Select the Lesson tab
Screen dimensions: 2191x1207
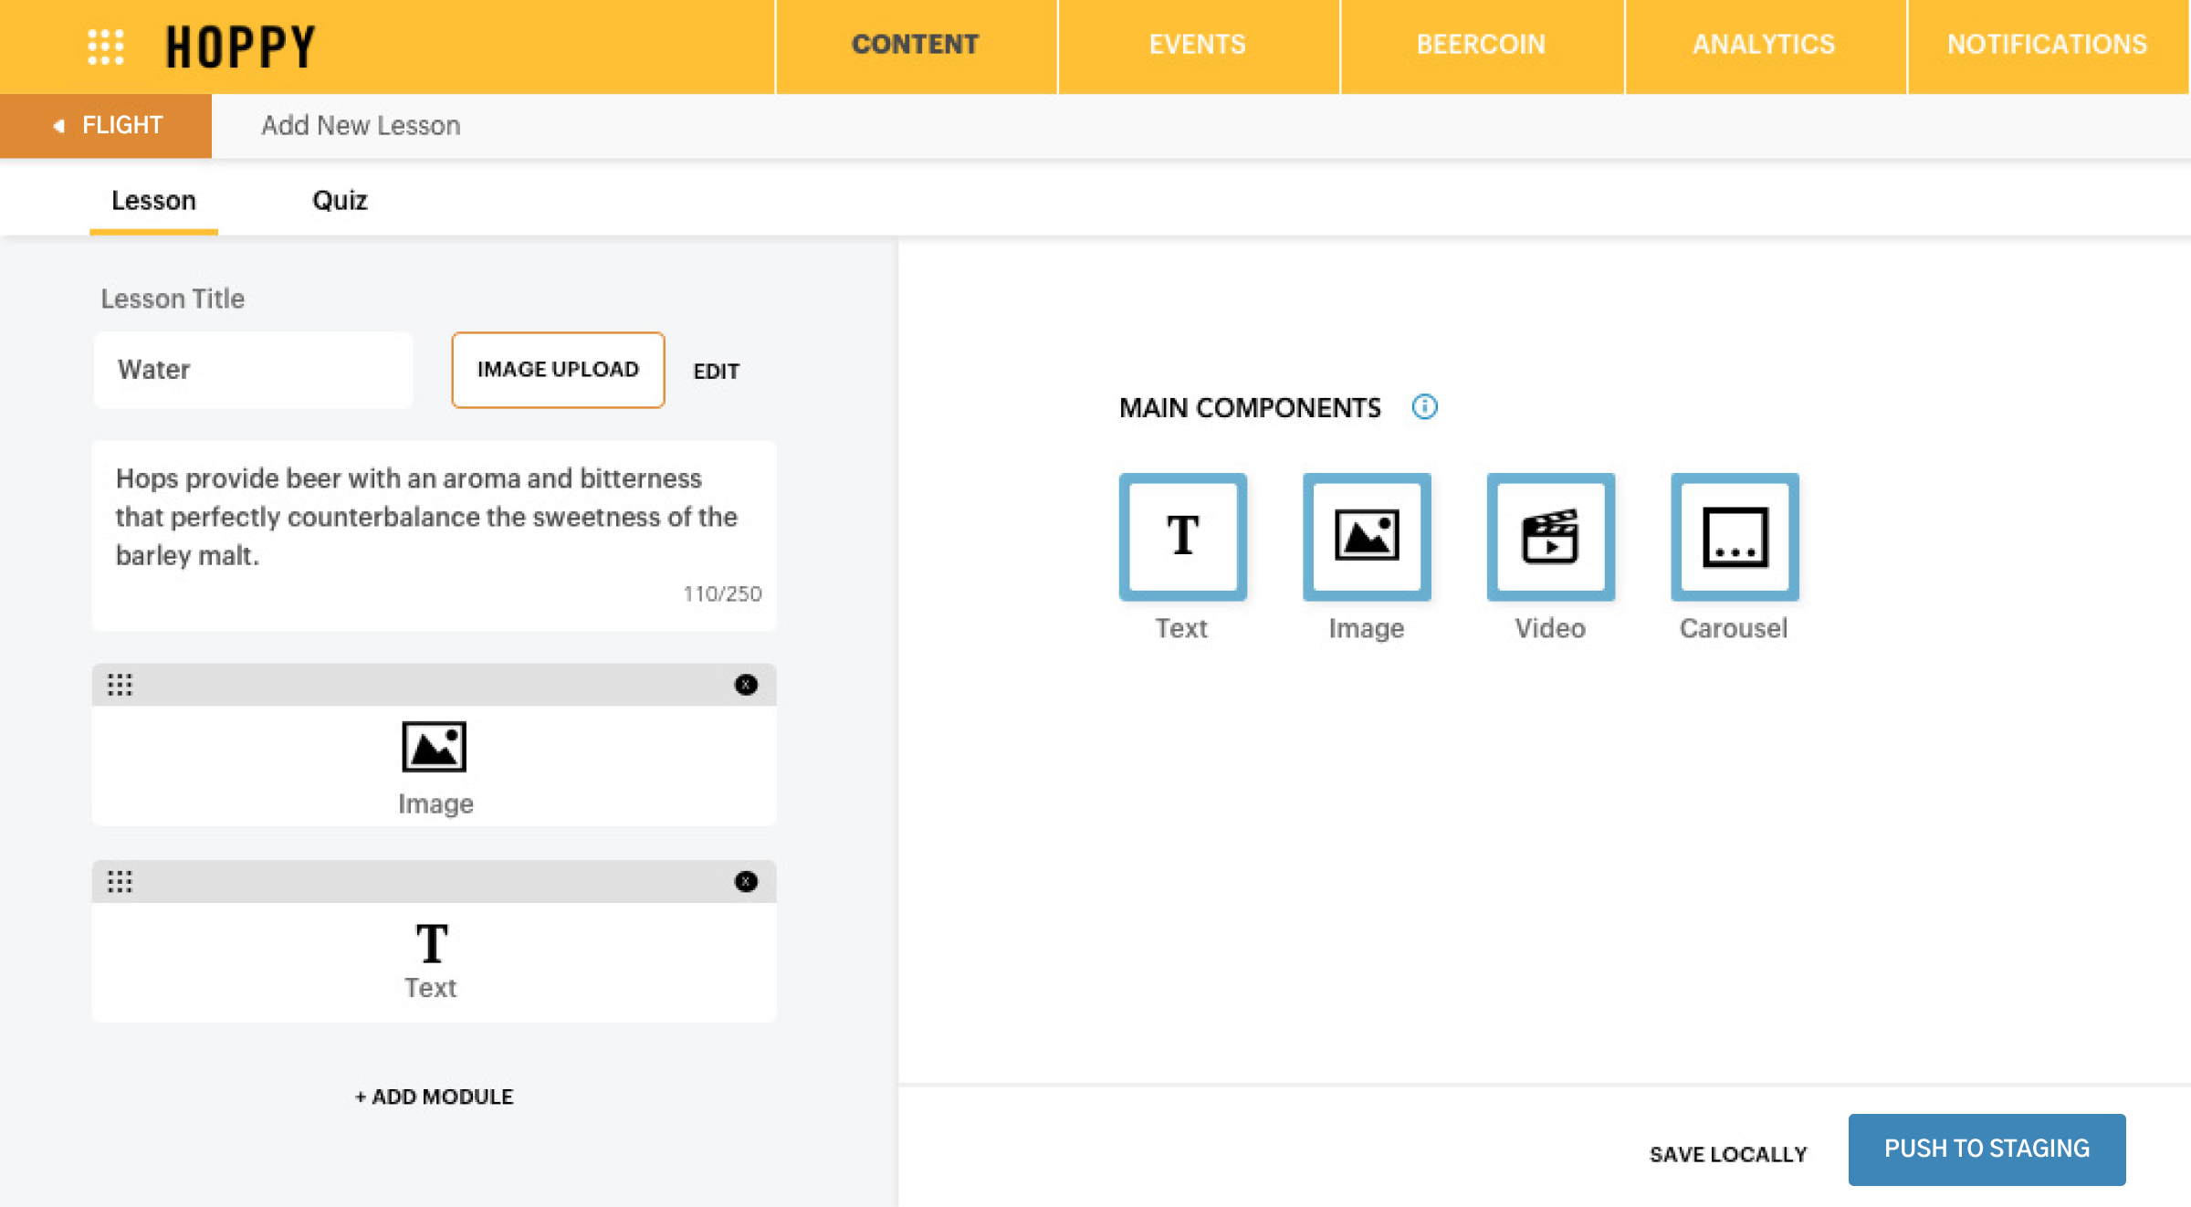click(x=153, y=200)
